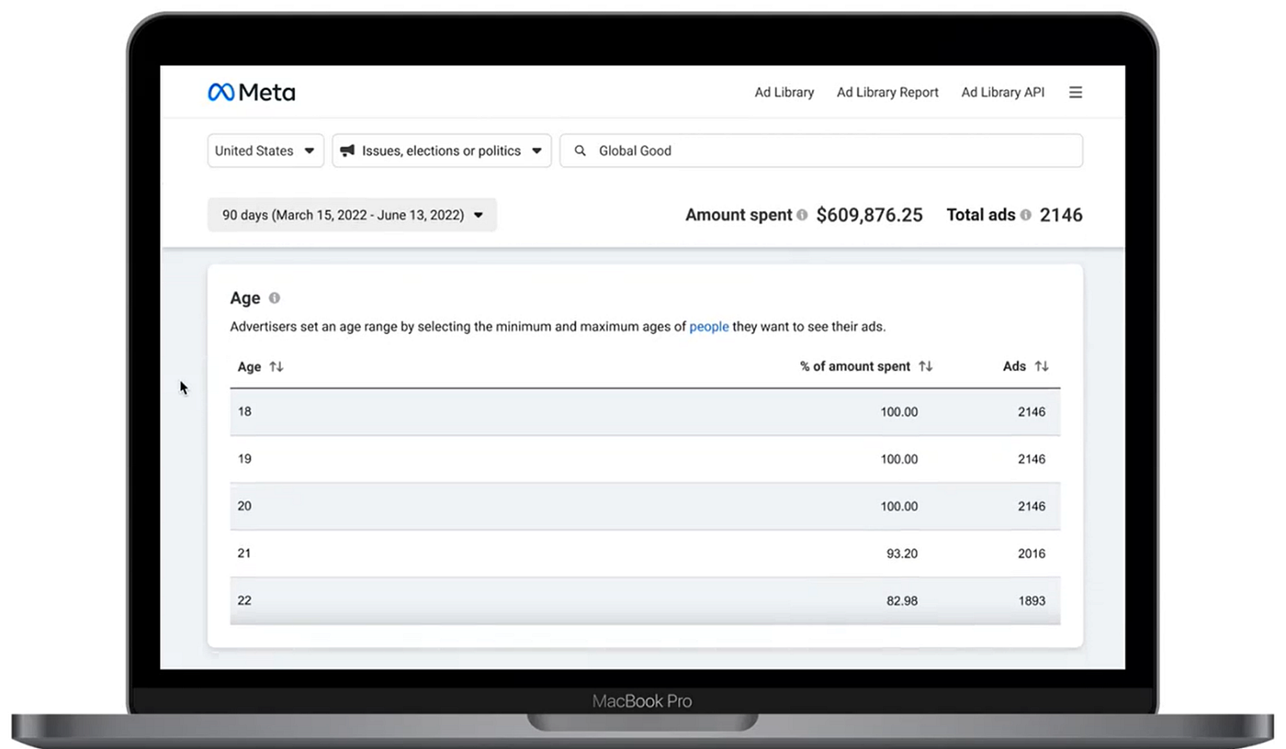Go to Ad Library

[784, 92]
